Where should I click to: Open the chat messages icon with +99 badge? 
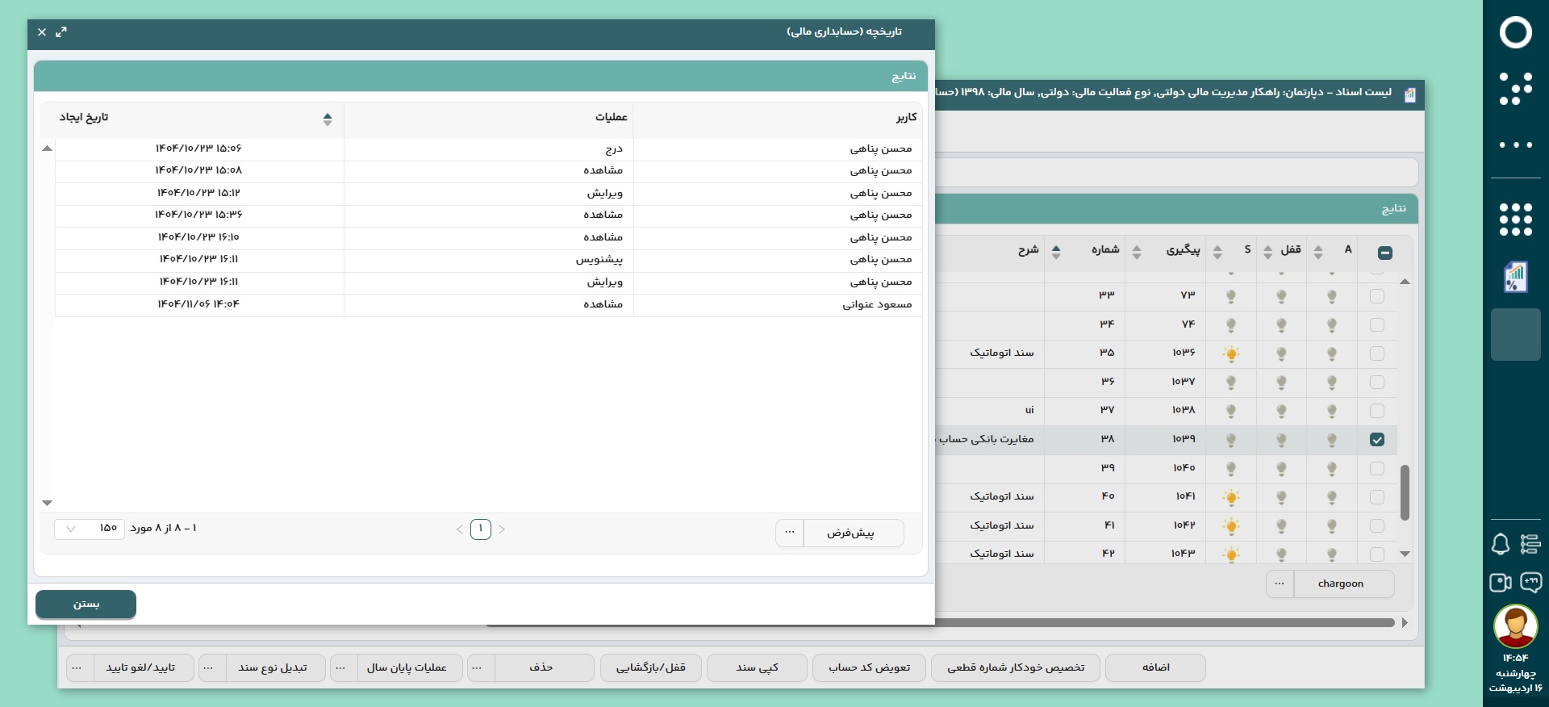(1530, 582)
